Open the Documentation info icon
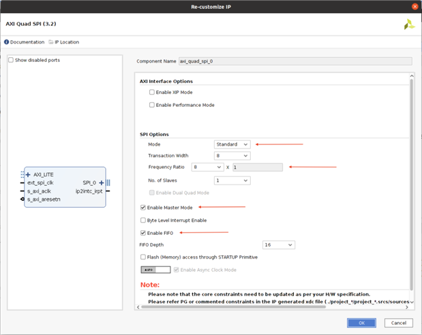The height and width of the screenshot is (335, 422). click(x=7, y=42)
